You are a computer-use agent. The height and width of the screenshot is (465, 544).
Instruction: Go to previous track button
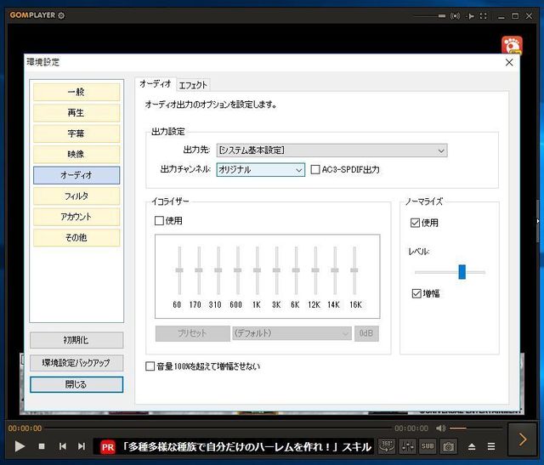(62, 446)
